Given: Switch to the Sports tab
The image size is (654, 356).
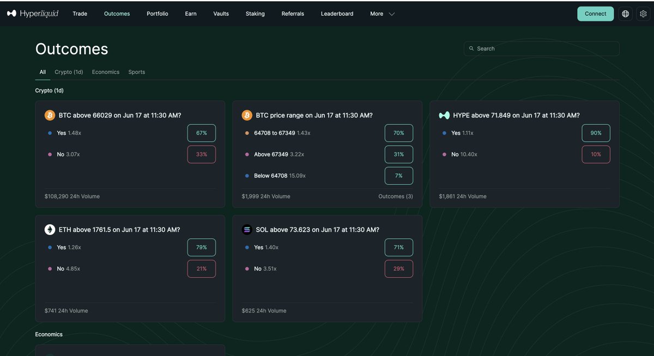Looking at the screenshot, I should pyautogui.click(x=137, y=72).
